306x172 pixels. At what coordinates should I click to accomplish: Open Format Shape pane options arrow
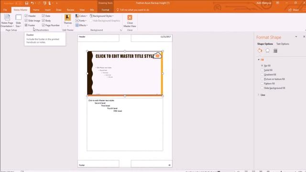click(296, 37)
